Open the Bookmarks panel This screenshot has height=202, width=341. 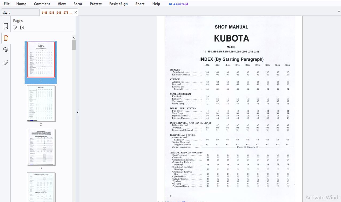(6, 26)
